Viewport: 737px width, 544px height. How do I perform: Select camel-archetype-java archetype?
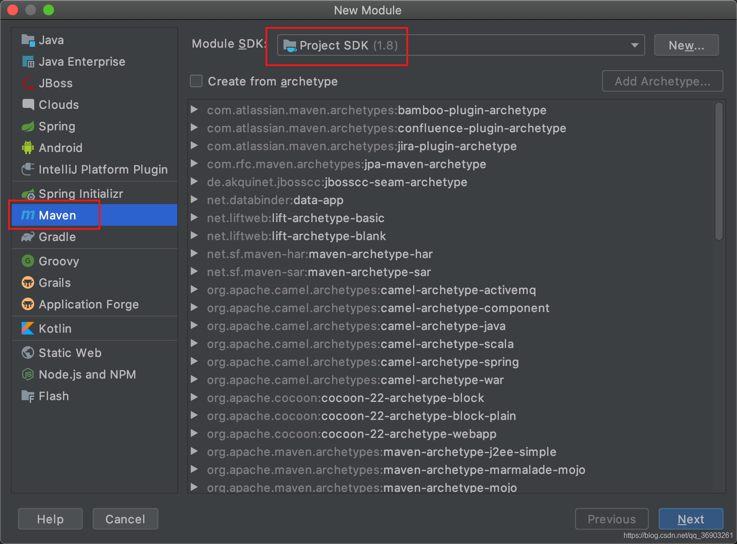pos(356,326)
